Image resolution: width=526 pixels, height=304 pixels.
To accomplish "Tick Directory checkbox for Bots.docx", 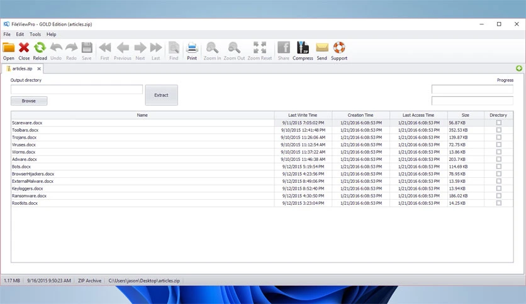I will [499, 166].
